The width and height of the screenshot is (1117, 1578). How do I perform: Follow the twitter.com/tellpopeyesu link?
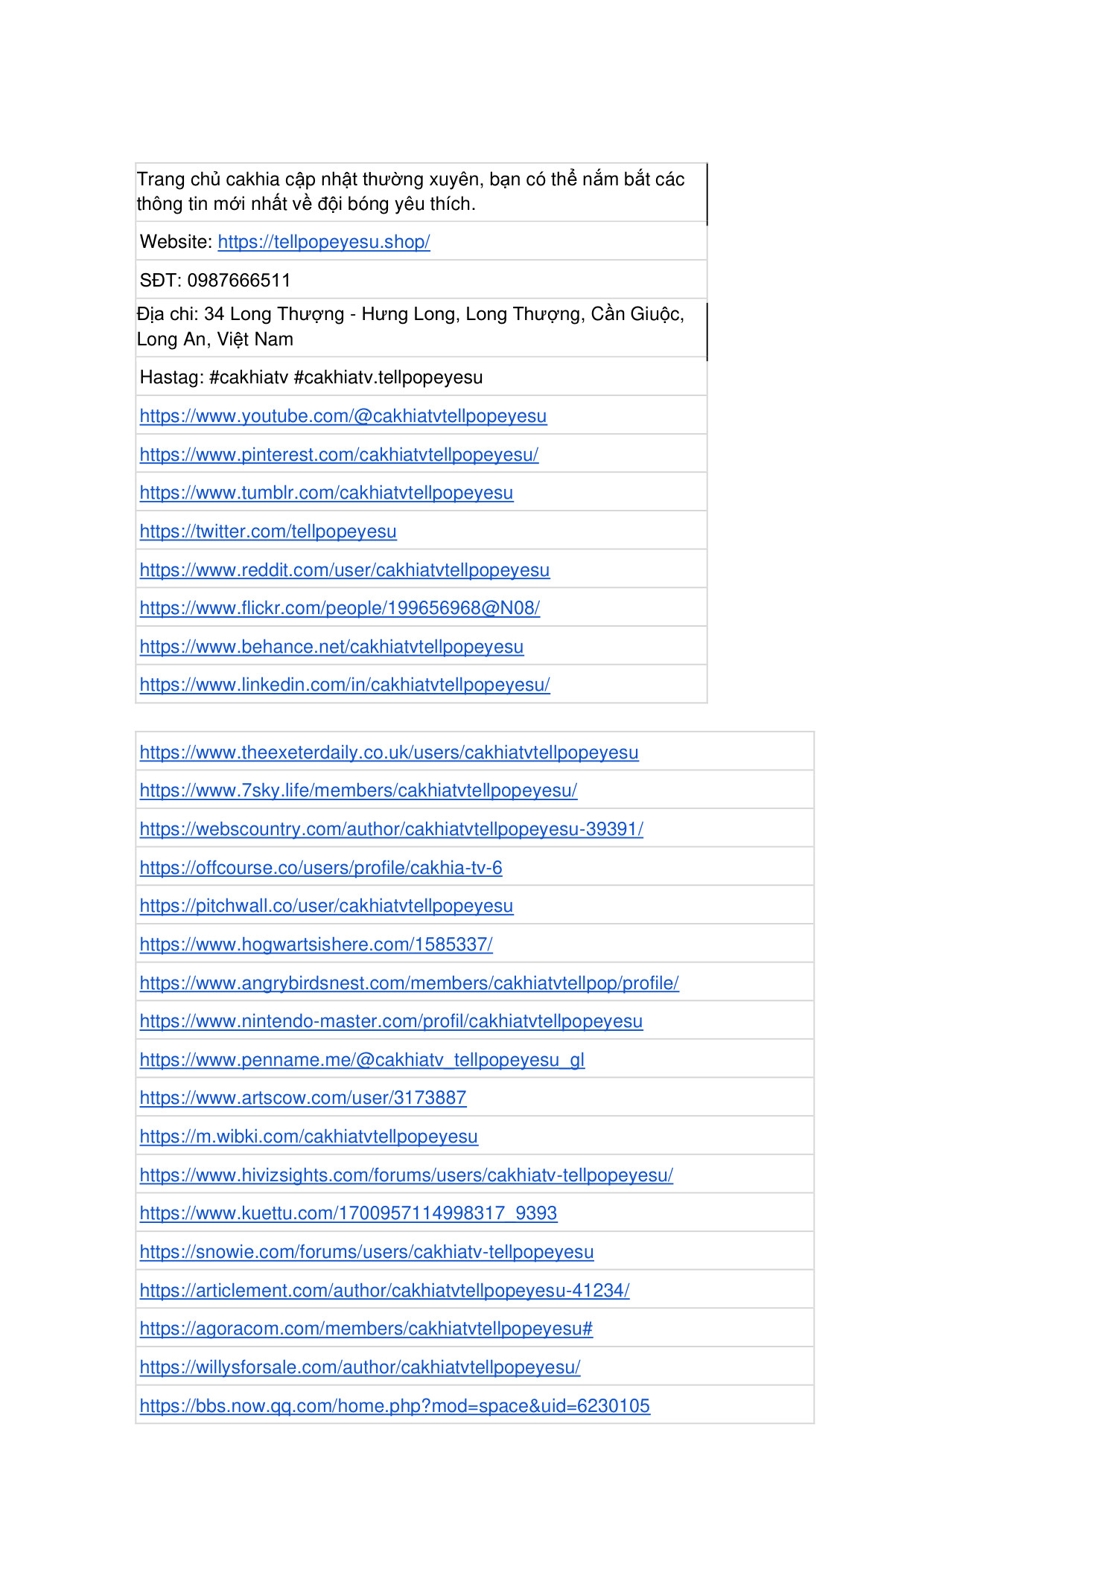(268, 531)
